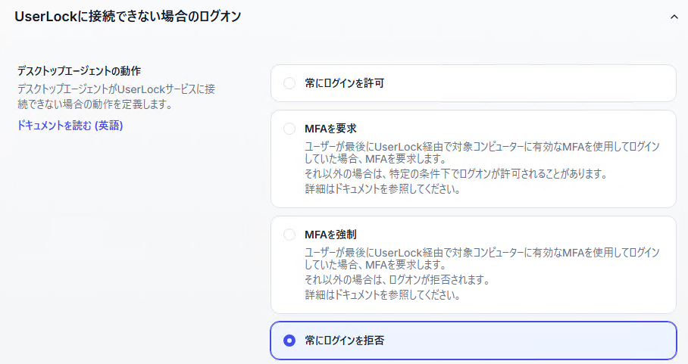Click text それ以外の場合は、ログオンが拒否されます。
688x364 pixels.
click(x=397, y=279)
